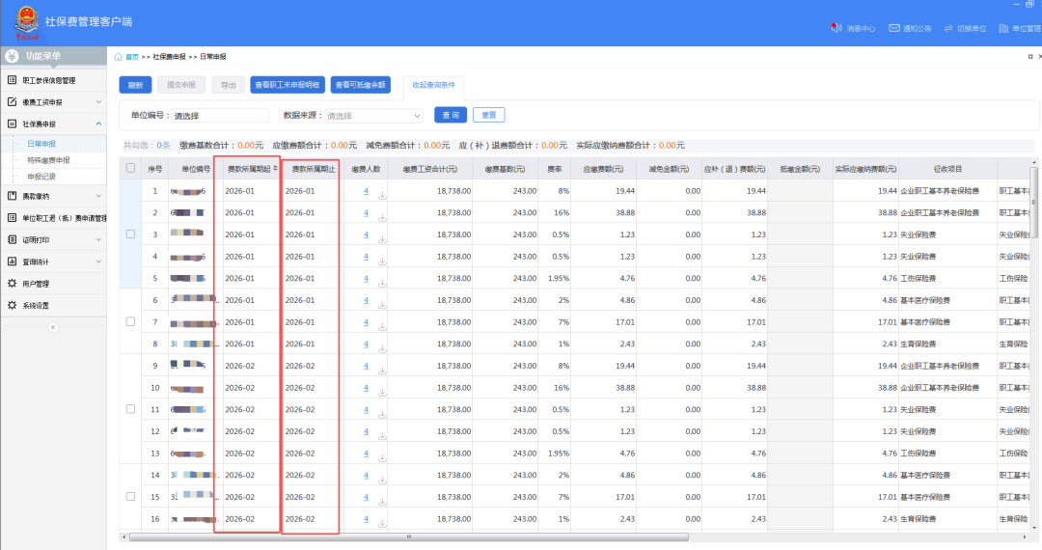
Task: Open 职工参保信息管理 via its sidebar icon
Action: pyautogui.click(x=12, y=80)
